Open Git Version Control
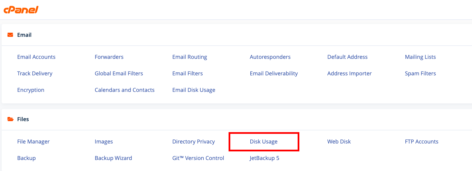 point(198,158)
